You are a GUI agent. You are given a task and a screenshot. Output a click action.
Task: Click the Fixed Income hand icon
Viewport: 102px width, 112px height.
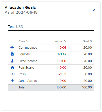click(x=12, y=61)
